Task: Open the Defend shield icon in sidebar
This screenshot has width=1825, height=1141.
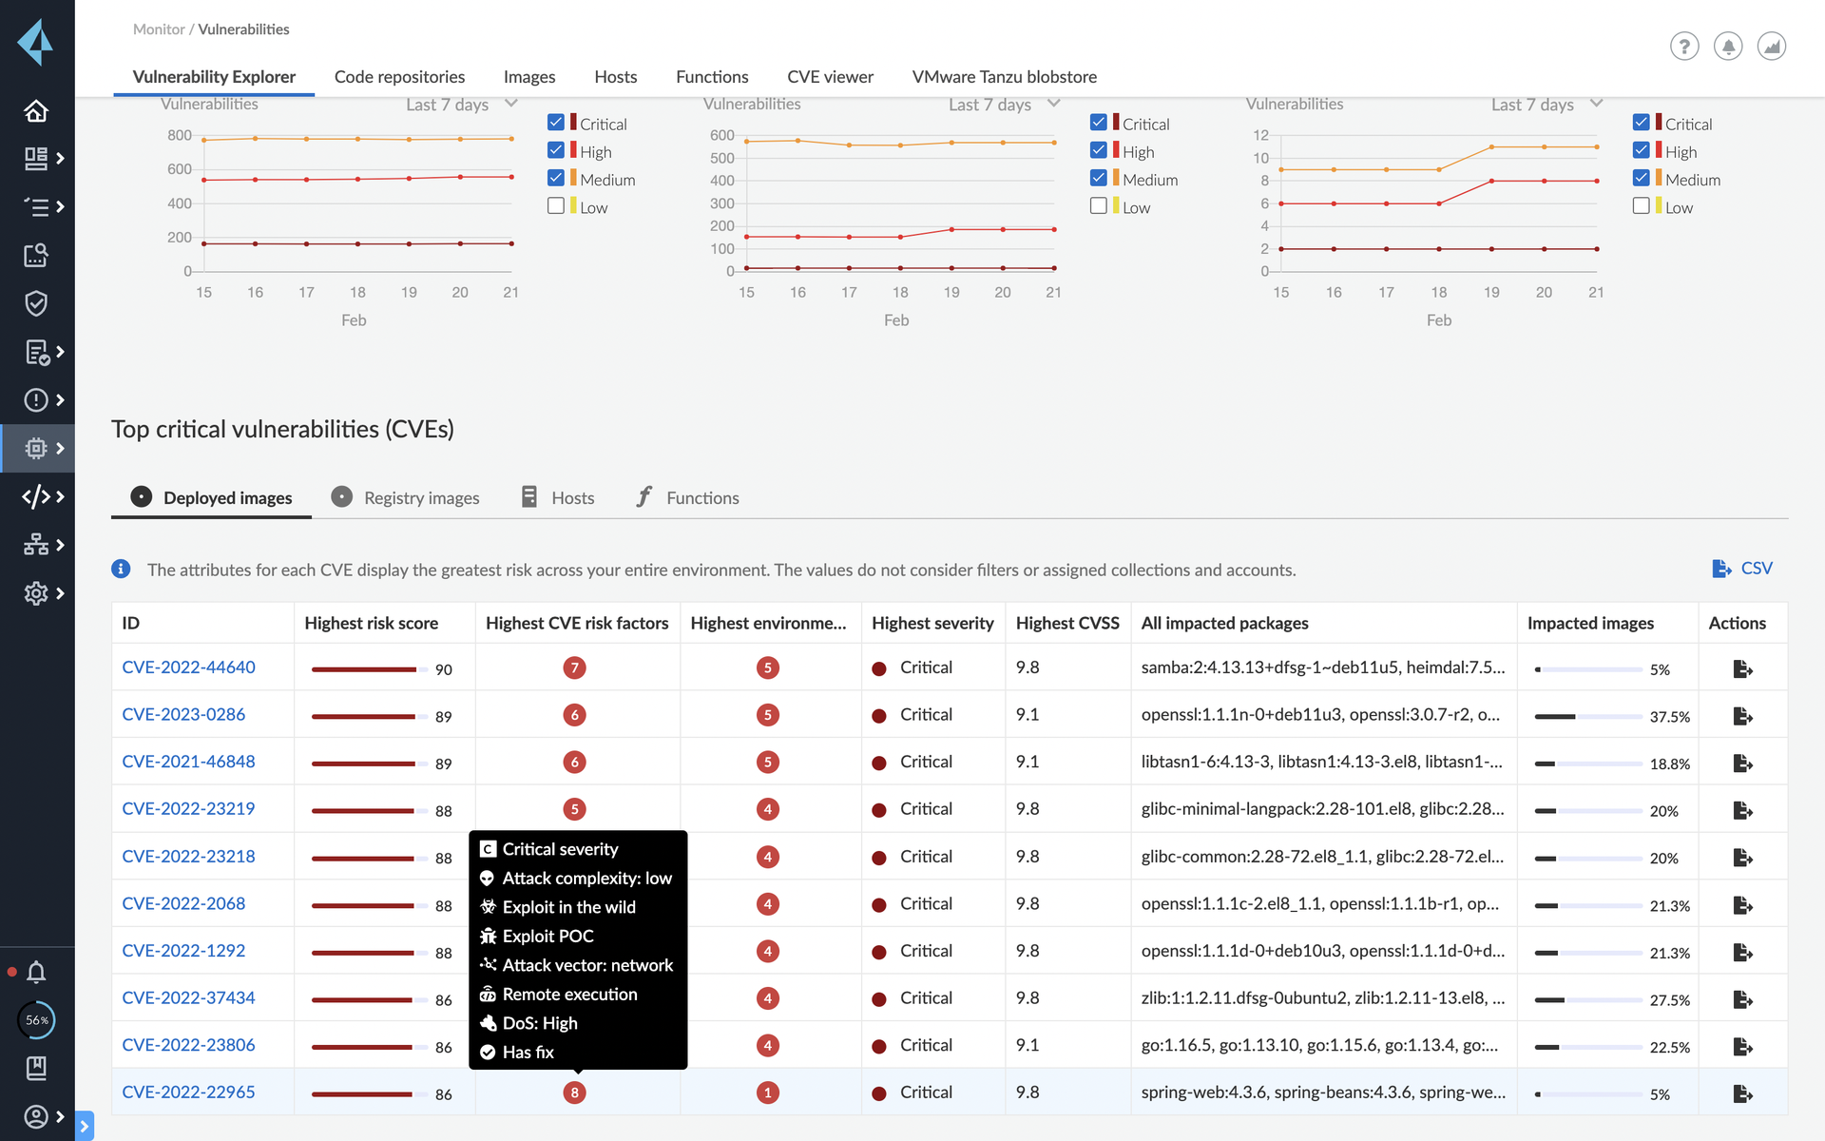Action: tap(36, 303)
